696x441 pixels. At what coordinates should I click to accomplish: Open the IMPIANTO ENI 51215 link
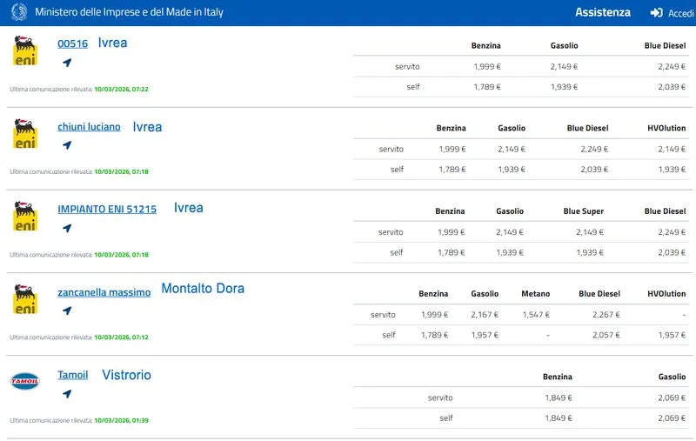107,210
